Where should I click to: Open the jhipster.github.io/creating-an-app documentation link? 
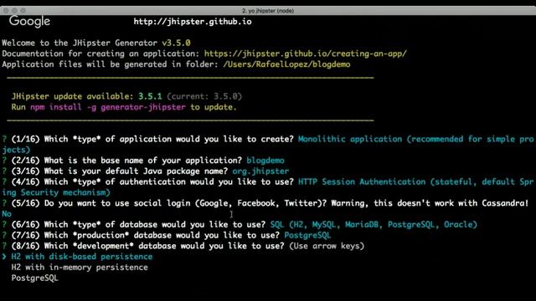pyautogui.click(x=305, y=54)
